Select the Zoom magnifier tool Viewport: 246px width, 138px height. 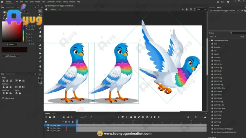(40, 70)
